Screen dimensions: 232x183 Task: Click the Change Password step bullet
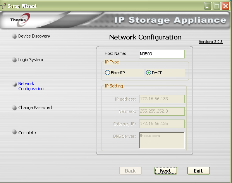pyautogui.click(x=14, y=108)
